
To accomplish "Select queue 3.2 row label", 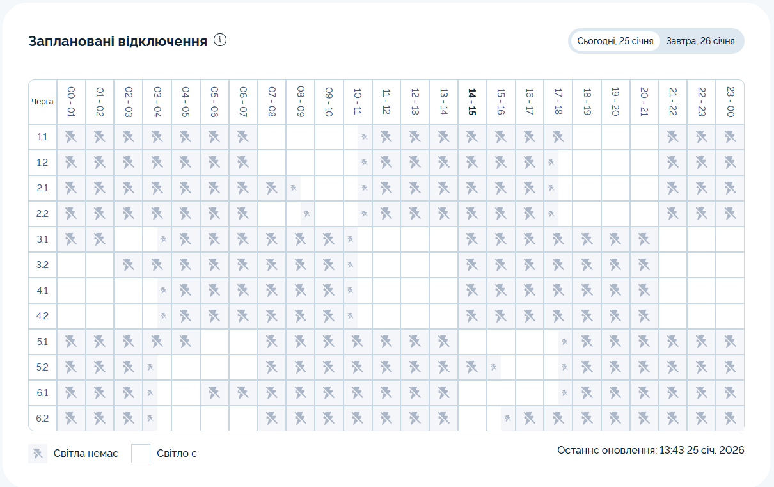I will point(42,265).
